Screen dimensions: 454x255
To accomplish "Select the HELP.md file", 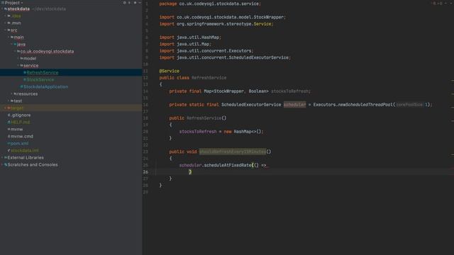I will (21, 122).
